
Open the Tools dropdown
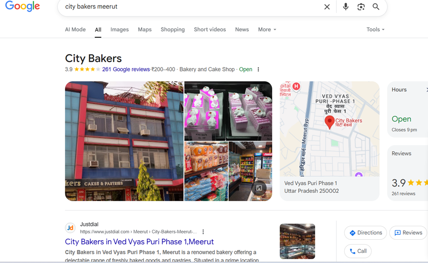375,30
